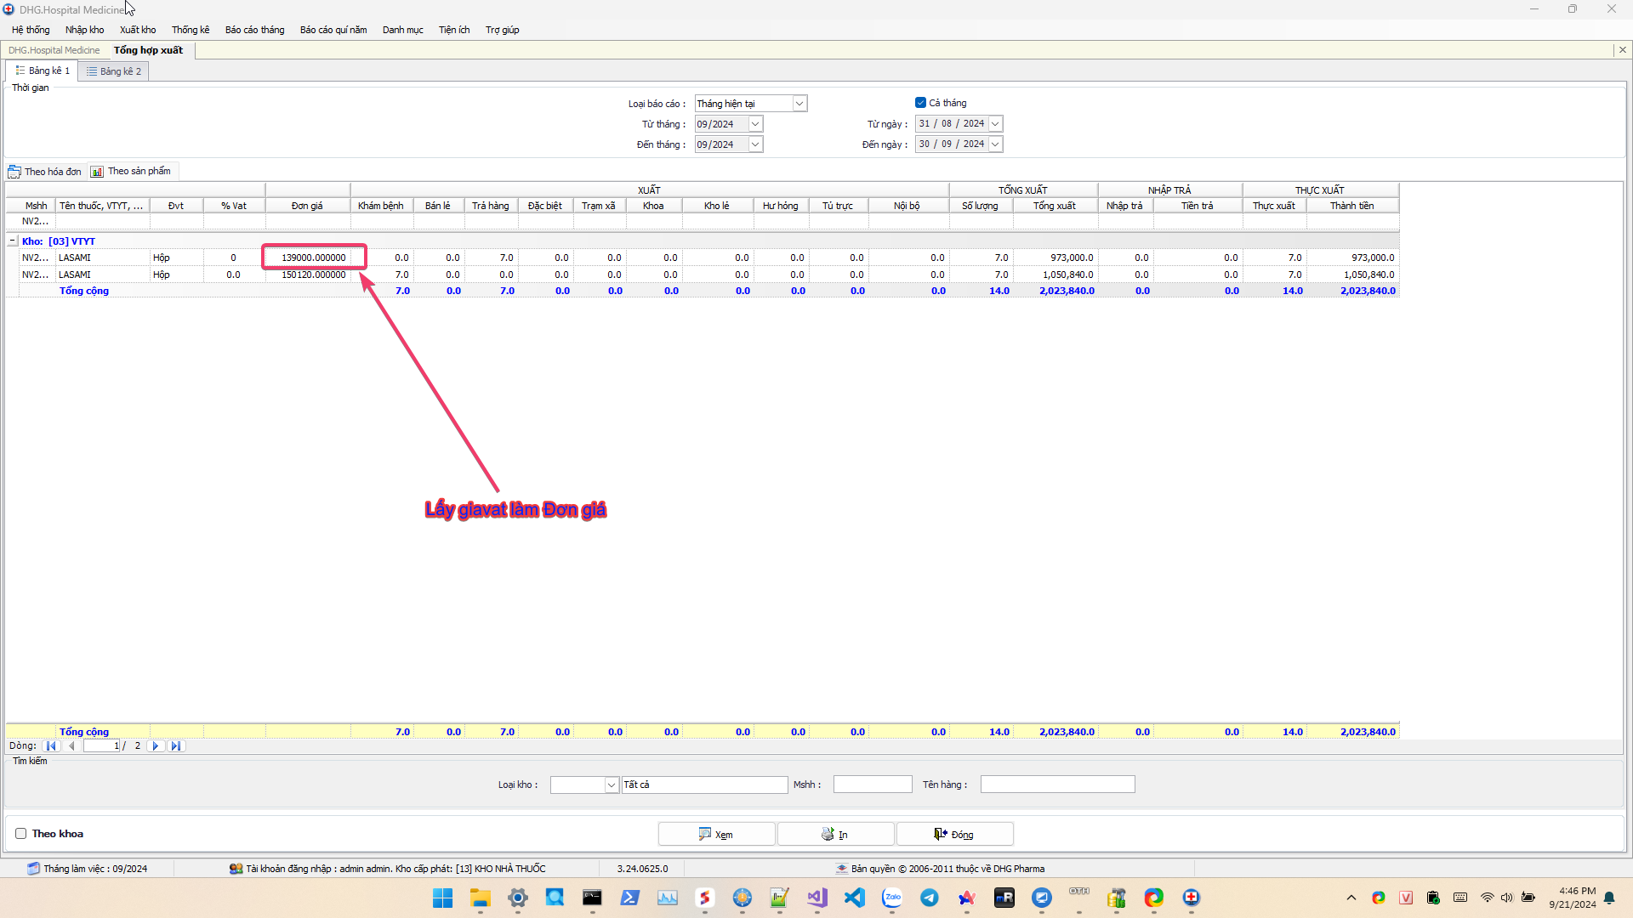Image resolution: width=1633 pixels, height=918 pixels.
Task: Switch to the Theo sản phẩm view
Action: point(132,172)
